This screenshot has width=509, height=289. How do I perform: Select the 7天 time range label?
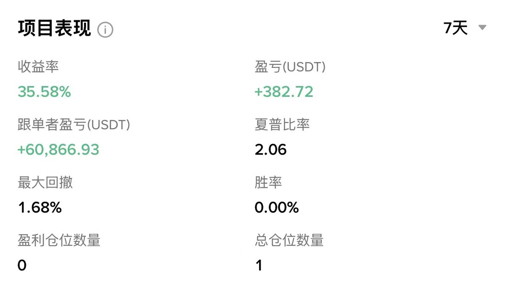456,28
